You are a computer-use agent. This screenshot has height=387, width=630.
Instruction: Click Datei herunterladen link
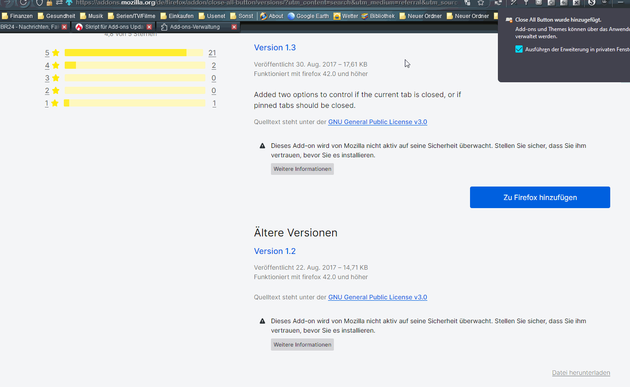[x=581, y=373]
